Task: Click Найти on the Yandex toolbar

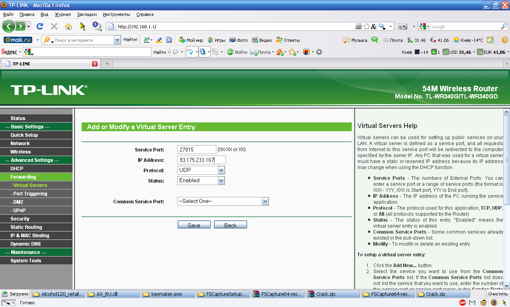Action: (160, 52)
